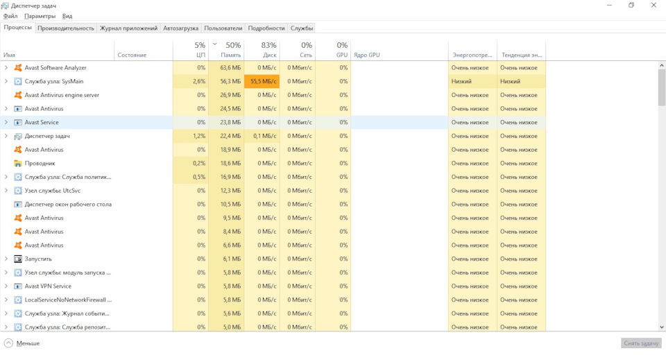This screenshot has height=355, width=666.
Task: Expand the Служба узла: SysMain row
Action: [6, 81]
